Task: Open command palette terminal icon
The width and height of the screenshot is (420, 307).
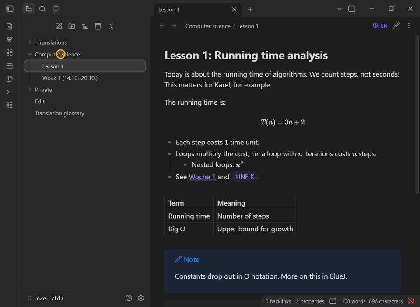Action: coord(9,92)
